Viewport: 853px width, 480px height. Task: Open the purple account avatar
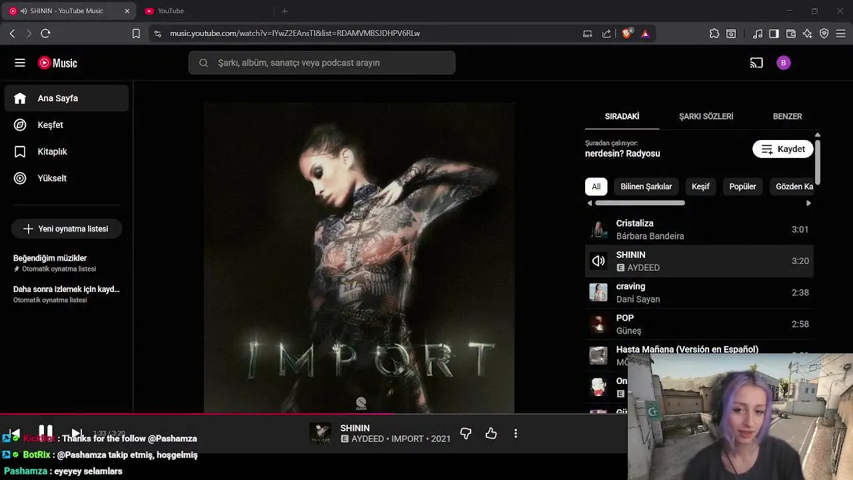[784, 63]
